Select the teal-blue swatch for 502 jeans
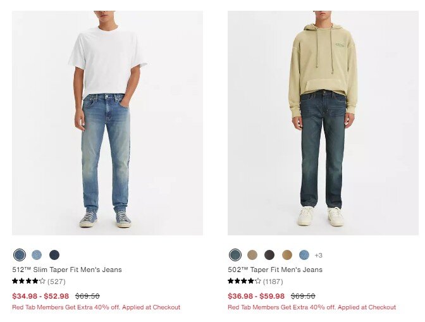 [x=235, y=255]
